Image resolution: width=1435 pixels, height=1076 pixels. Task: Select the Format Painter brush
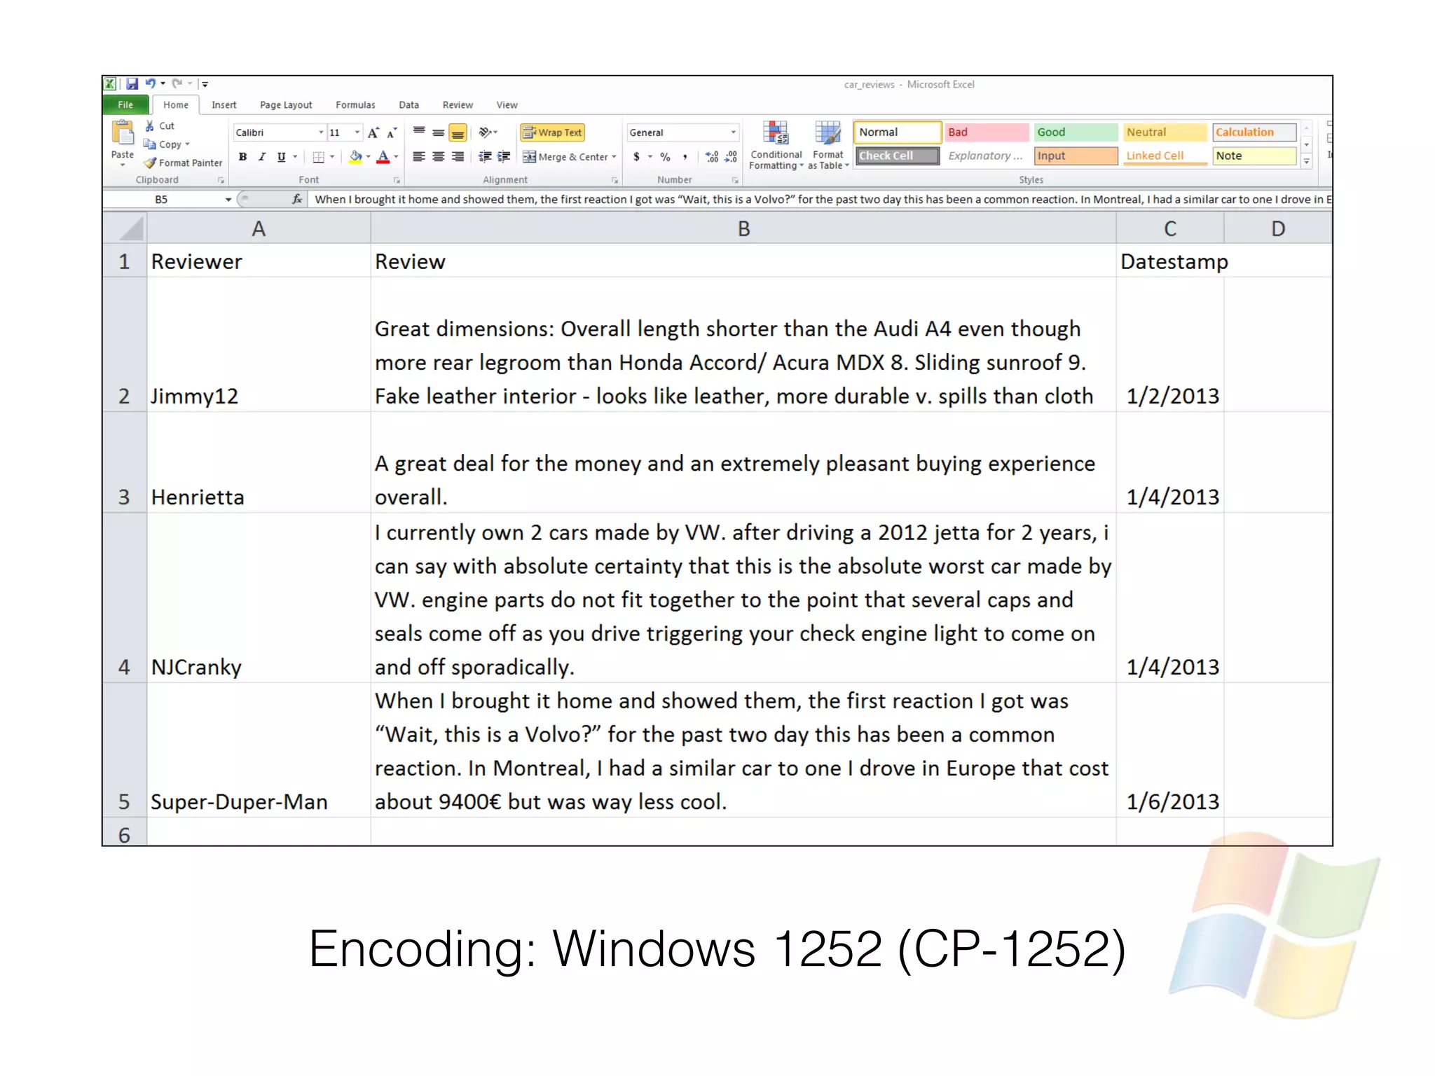point(150,163)
